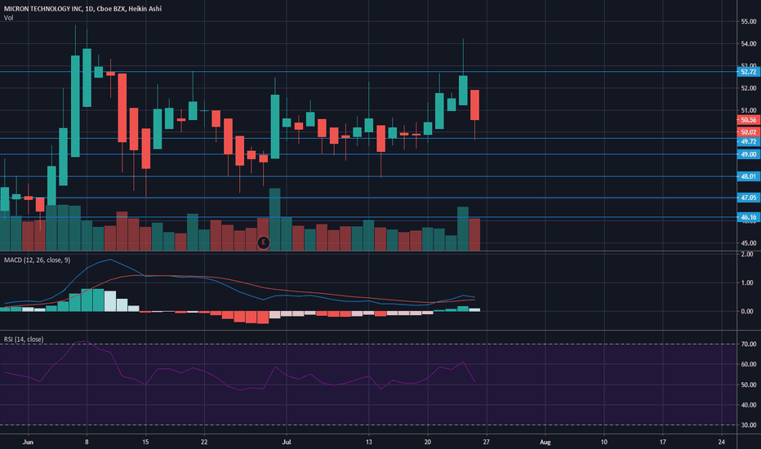Click the 46.16 blue price label

click(x=749, y=217)
